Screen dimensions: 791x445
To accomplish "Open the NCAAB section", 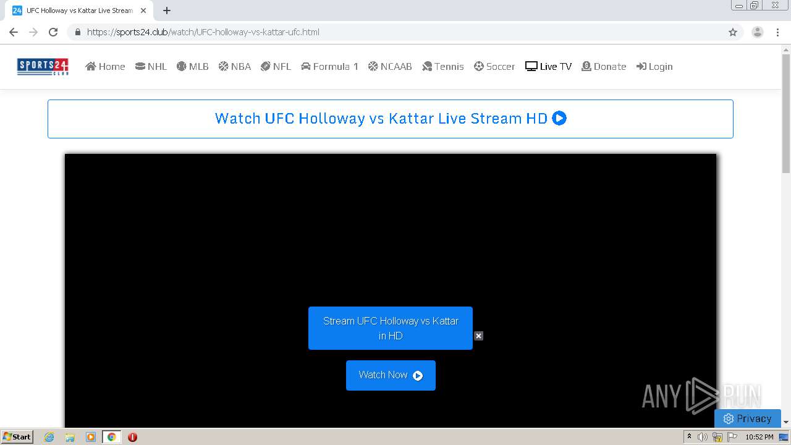I will pyautogui.click(x=390, y=67).
